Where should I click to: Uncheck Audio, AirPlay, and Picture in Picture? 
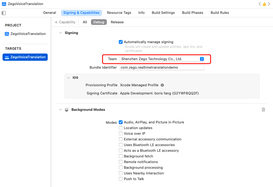pos(121,122)
